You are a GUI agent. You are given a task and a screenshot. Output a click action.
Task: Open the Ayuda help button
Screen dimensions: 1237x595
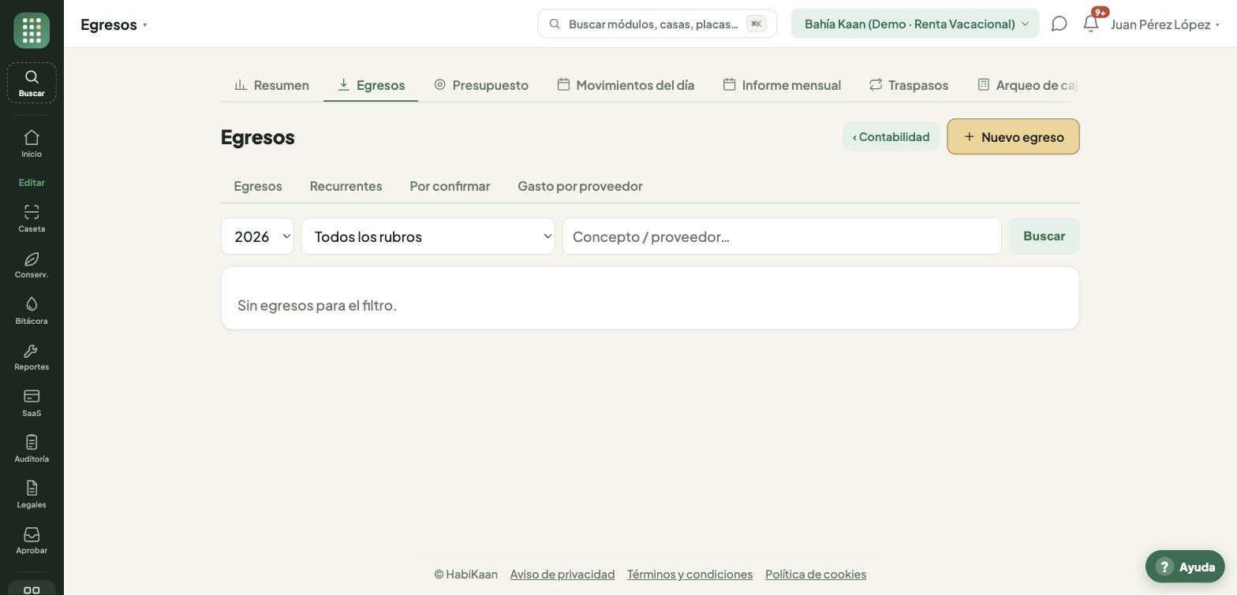(x=1185, y=567)
